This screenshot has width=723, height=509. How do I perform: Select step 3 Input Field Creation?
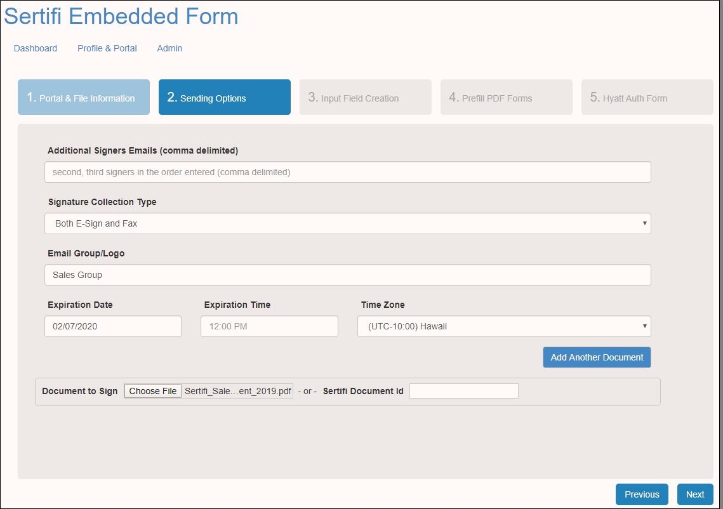pyautogui.click(x=365, y=97)
